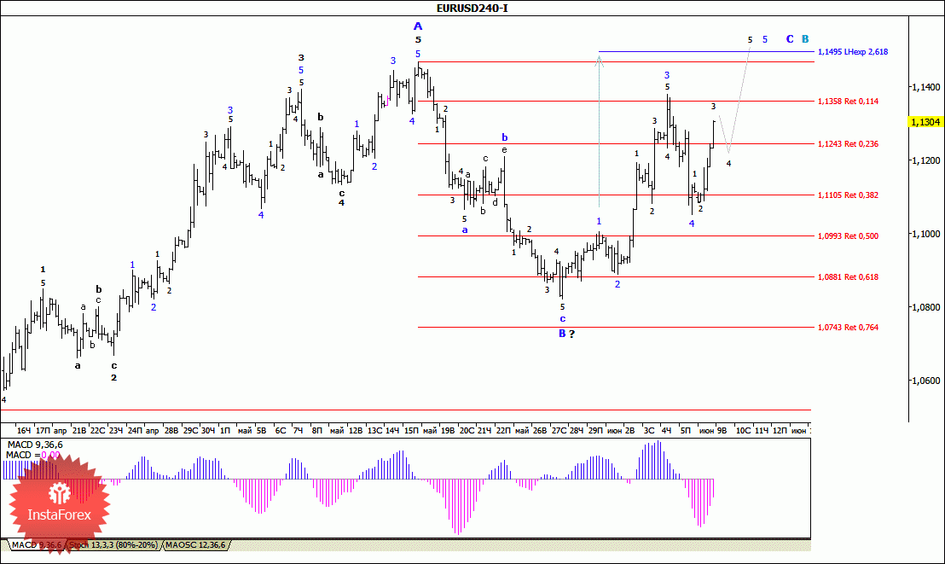The image size is (945, 564).
Task: Click the 1,1000 price axis value
Action: 925,234
